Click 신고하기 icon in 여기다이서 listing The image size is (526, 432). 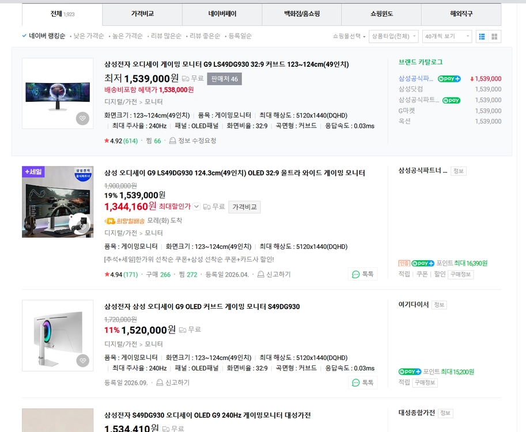pyautogui.click(x=160, y=382)
